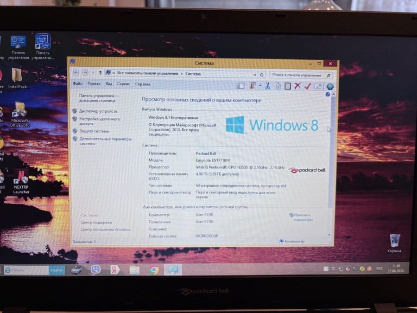Screen dimensions: 417x313
Task: Go up one level with Up arrow
Action: [x=100, y=73]
